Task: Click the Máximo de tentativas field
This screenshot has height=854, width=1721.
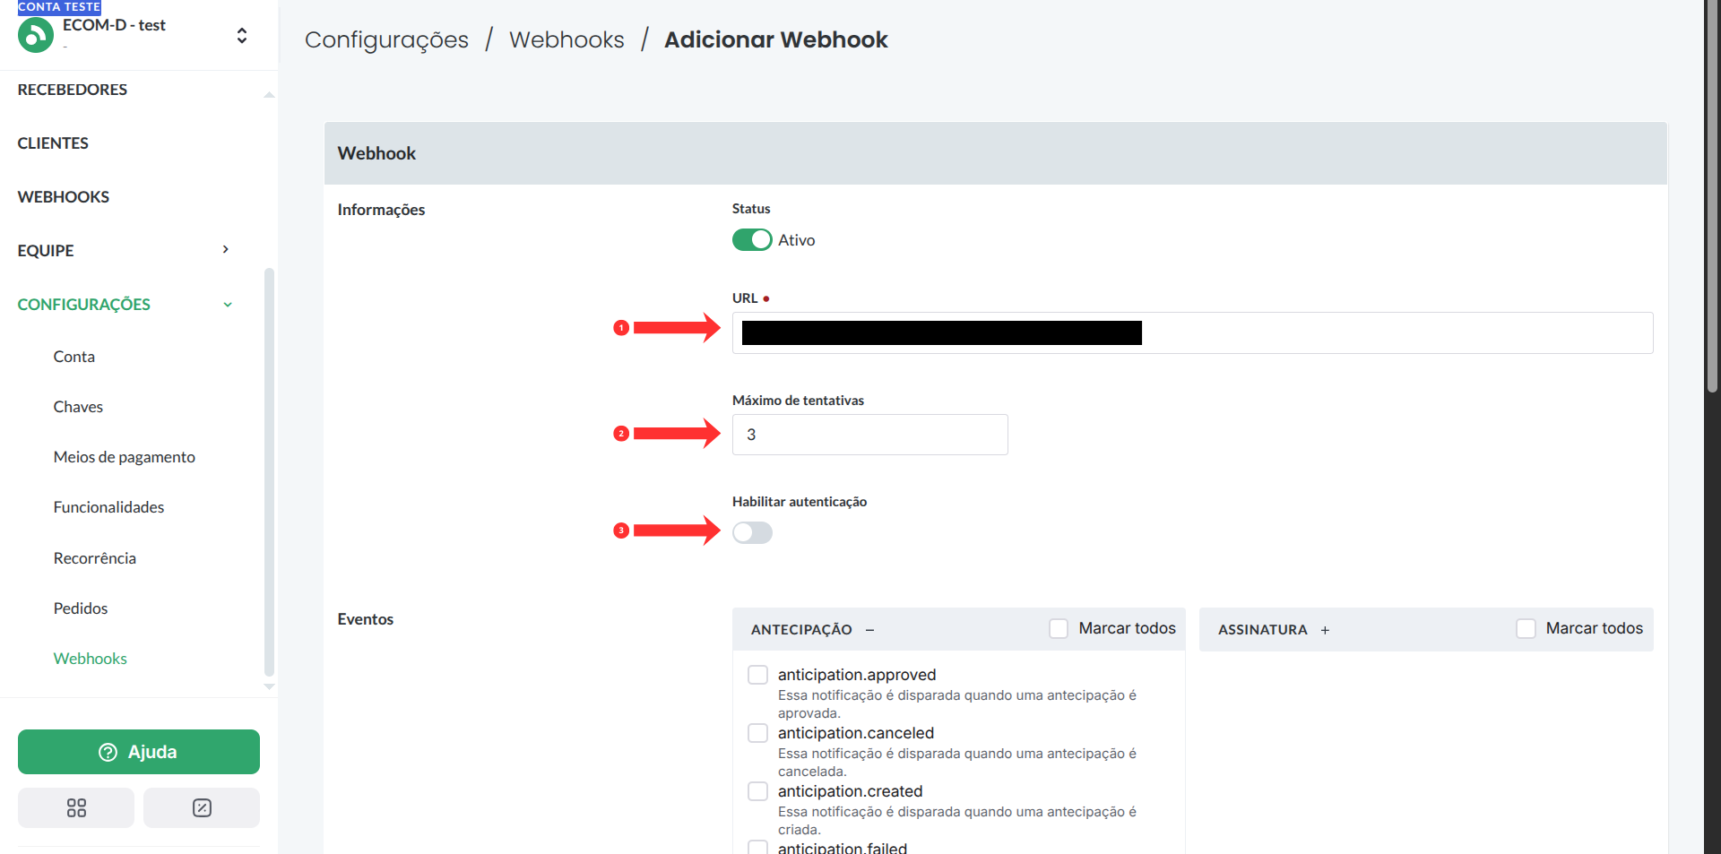Action: point(869,435)
